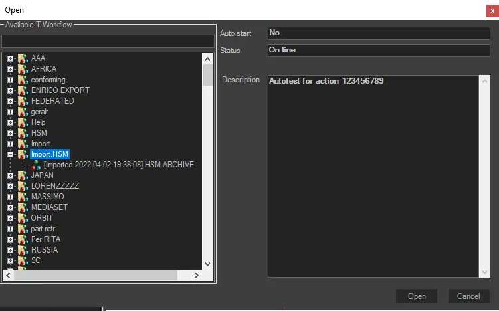Image resolution: width=499 pixels, height=311 pixels.
Task: Select the MASSIMO tree item
Action: click(47, 197)
